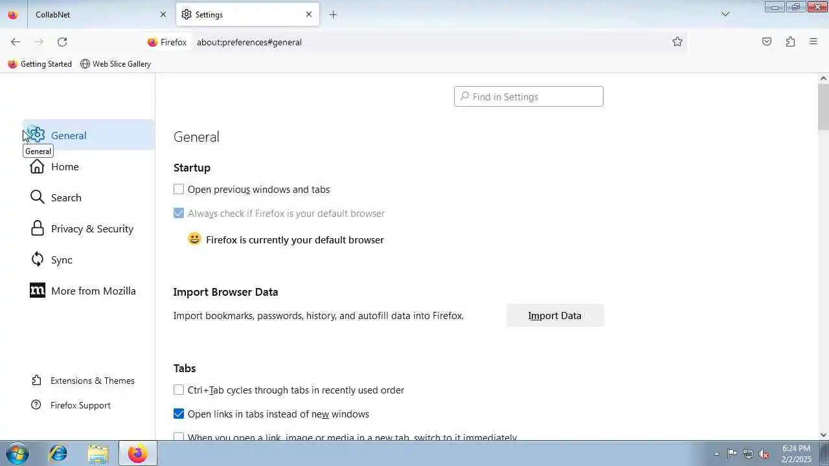The height and width of the screenshot is (466, 829).
Task: Enable Ctrl+Tab cycles through tabs checkbox
Action: [x=179, y=390]
